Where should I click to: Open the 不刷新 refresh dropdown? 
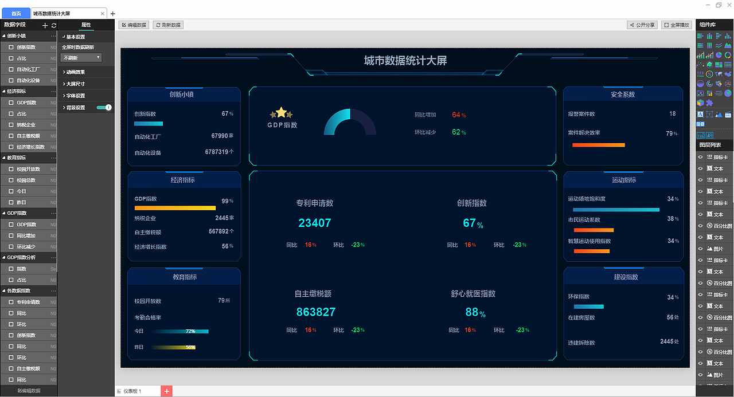click(x=81, y=57)
